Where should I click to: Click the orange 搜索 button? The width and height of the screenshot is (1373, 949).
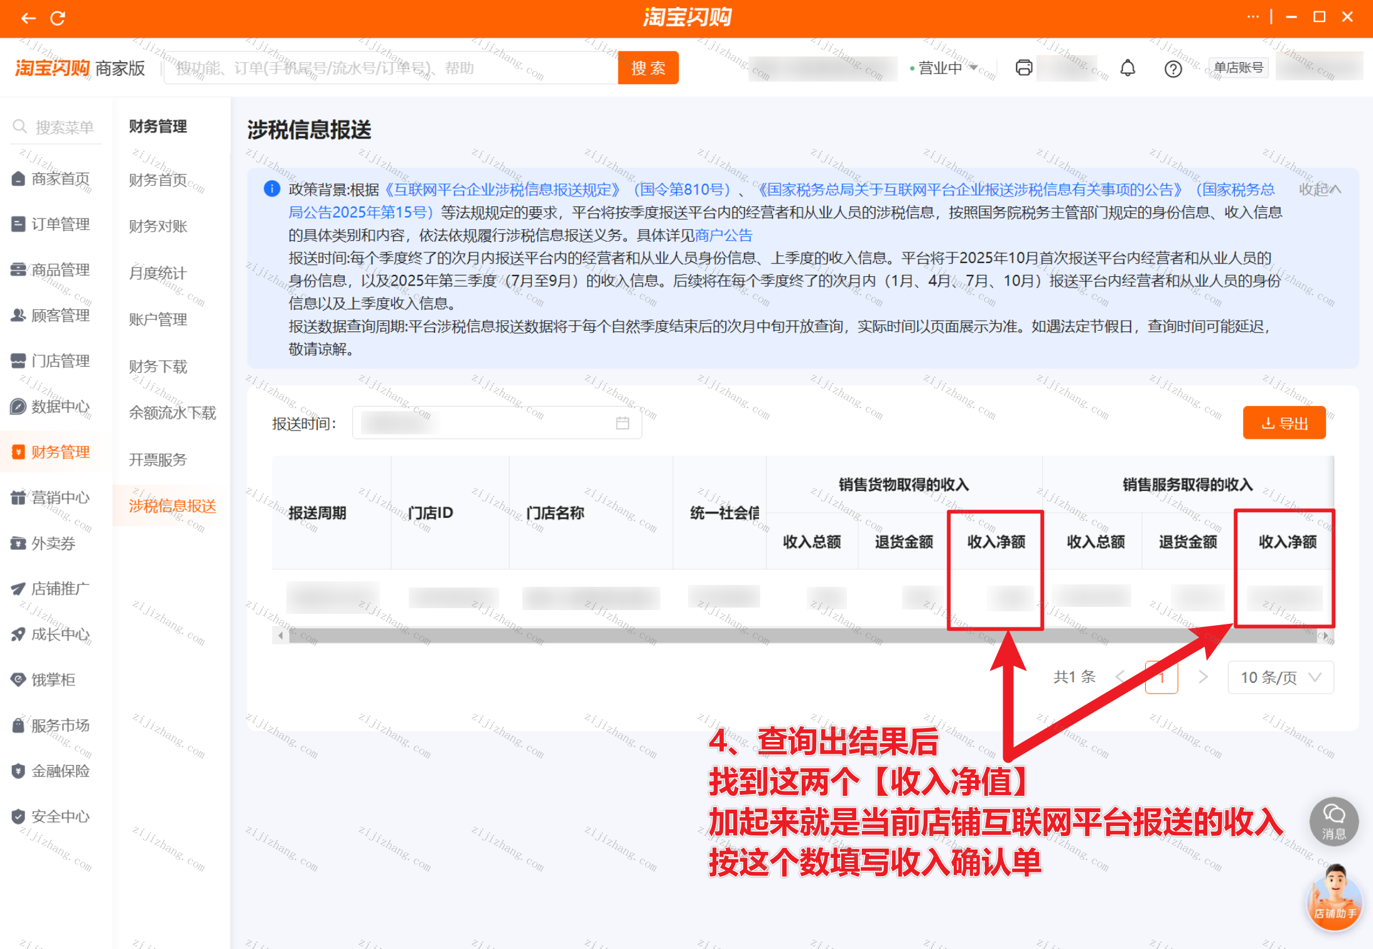648,68
